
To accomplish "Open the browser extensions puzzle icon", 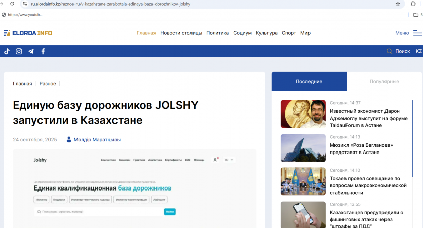I will (x=413, y=4).
